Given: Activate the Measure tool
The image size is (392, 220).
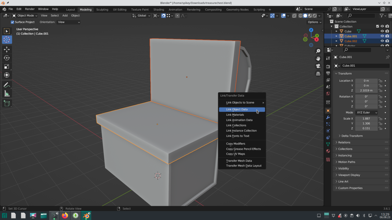Looking at the screenshot, I should pyautogui.click(x=7, y=94).
